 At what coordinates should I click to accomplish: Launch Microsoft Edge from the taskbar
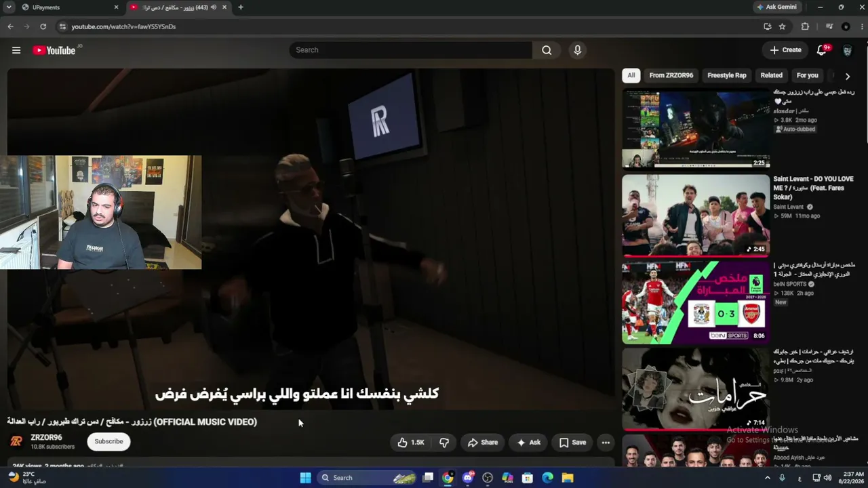pyautogui.click(x=547, y=478)
